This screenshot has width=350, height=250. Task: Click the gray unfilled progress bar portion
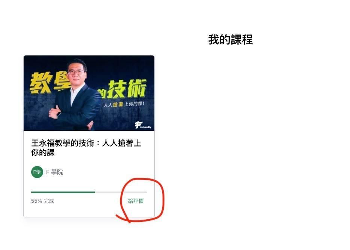121,192
